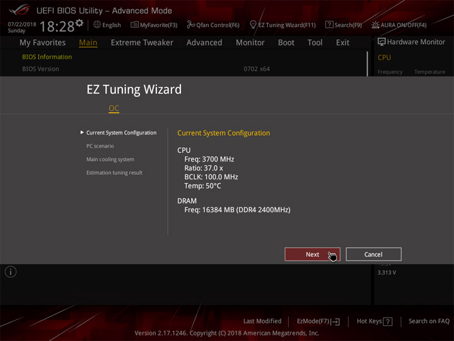Viewport: 454px width, 341px height.
Task: Select the OC tab in wizard
Action: click(113, 109)
